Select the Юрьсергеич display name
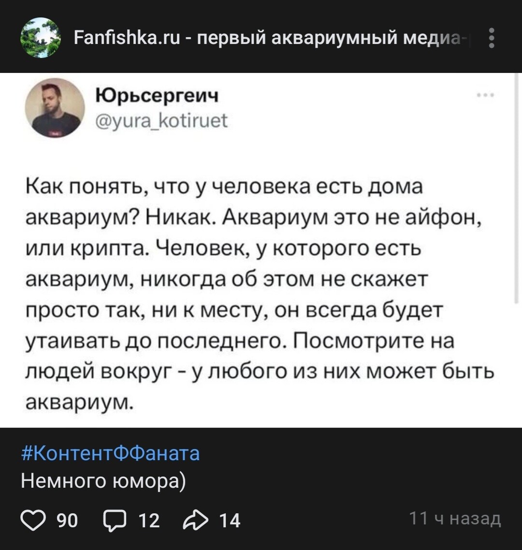Image resolution: width=522 pixels, height=550 pixels. [157, 96]
